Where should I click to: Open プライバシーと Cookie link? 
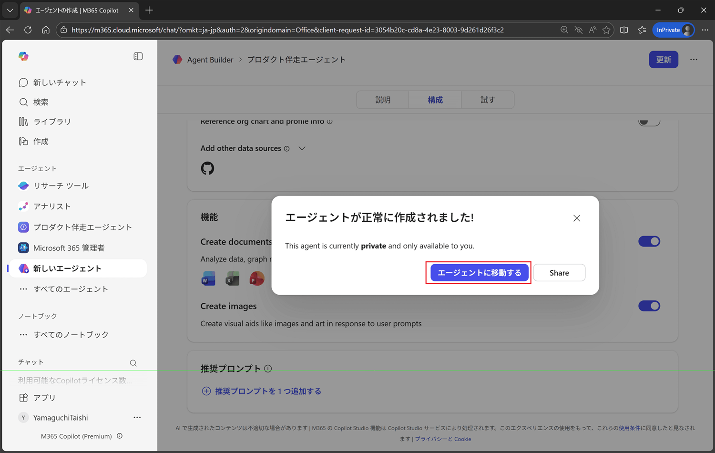[x=443, y=439]
